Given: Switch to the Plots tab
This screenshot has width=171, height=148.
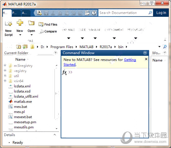Looking at the screenshot, I should tap(16, 13).
